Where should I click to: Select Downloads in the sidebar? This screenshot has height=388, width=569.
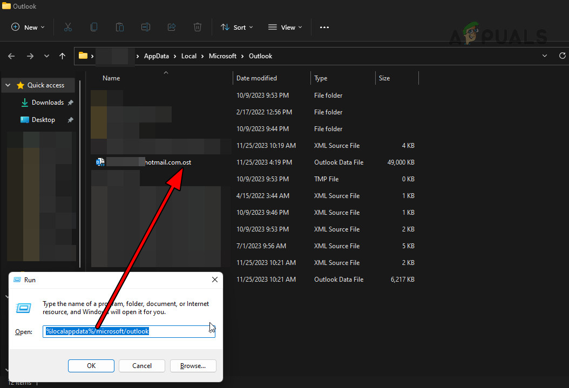tap(47, 102)
